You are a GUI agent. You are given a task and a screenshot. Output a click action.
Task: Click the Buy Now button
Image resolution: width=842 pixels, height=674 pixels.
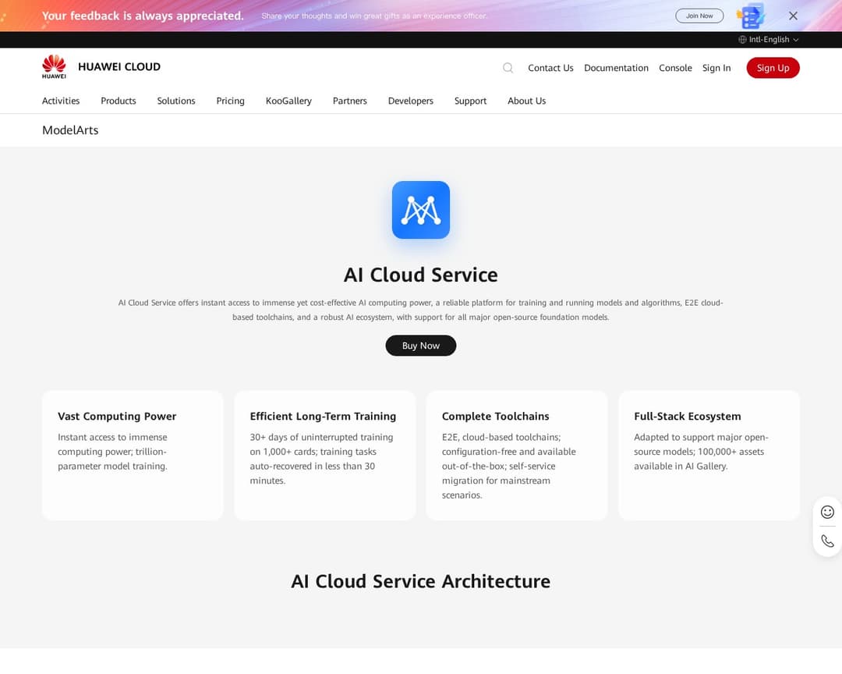(x=420, y=346)
